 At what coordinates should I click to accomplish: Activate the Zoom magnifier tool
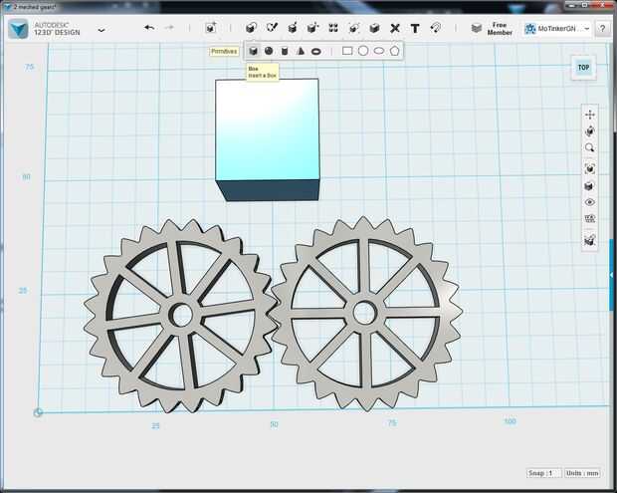pyautogui.click(x=590, y=148)
